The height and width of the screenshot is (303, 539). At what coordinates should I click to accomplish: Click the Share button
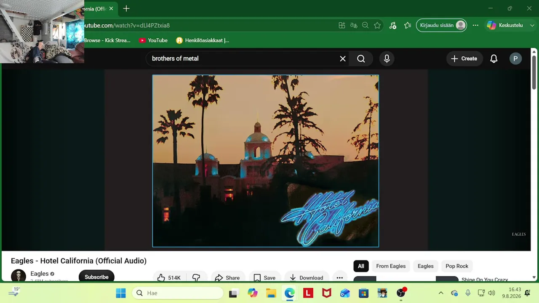click(227, 277)
